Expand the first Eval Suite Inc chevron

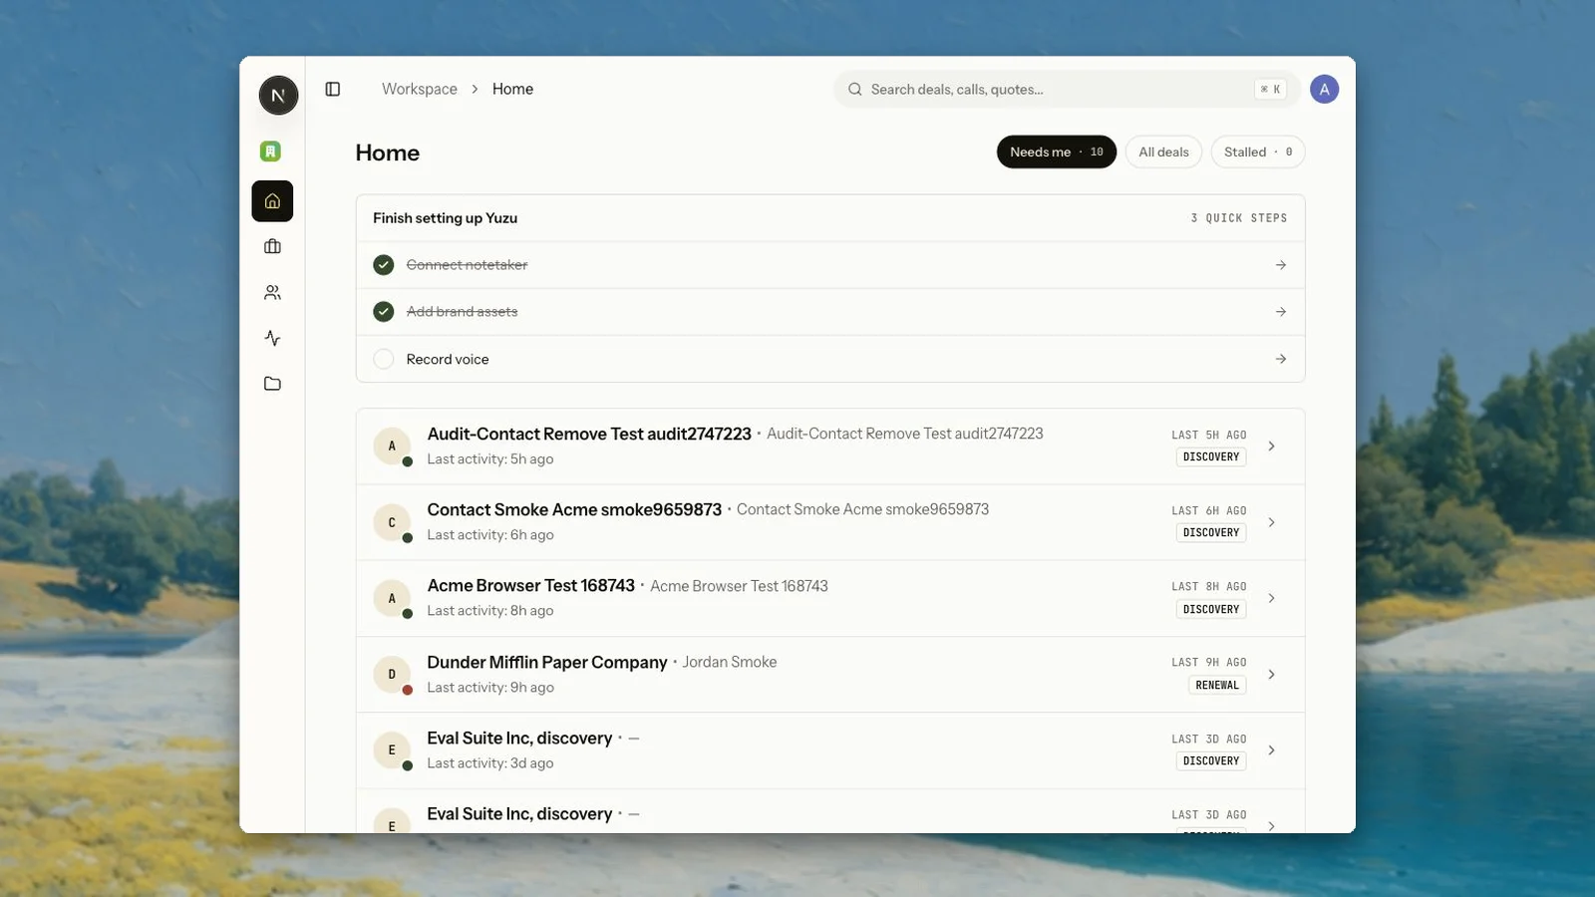[x=1271, y=750]
